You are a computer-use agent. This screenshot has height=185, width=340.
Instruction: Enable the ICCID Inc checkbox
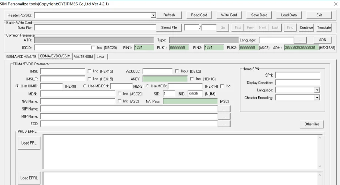93,48
